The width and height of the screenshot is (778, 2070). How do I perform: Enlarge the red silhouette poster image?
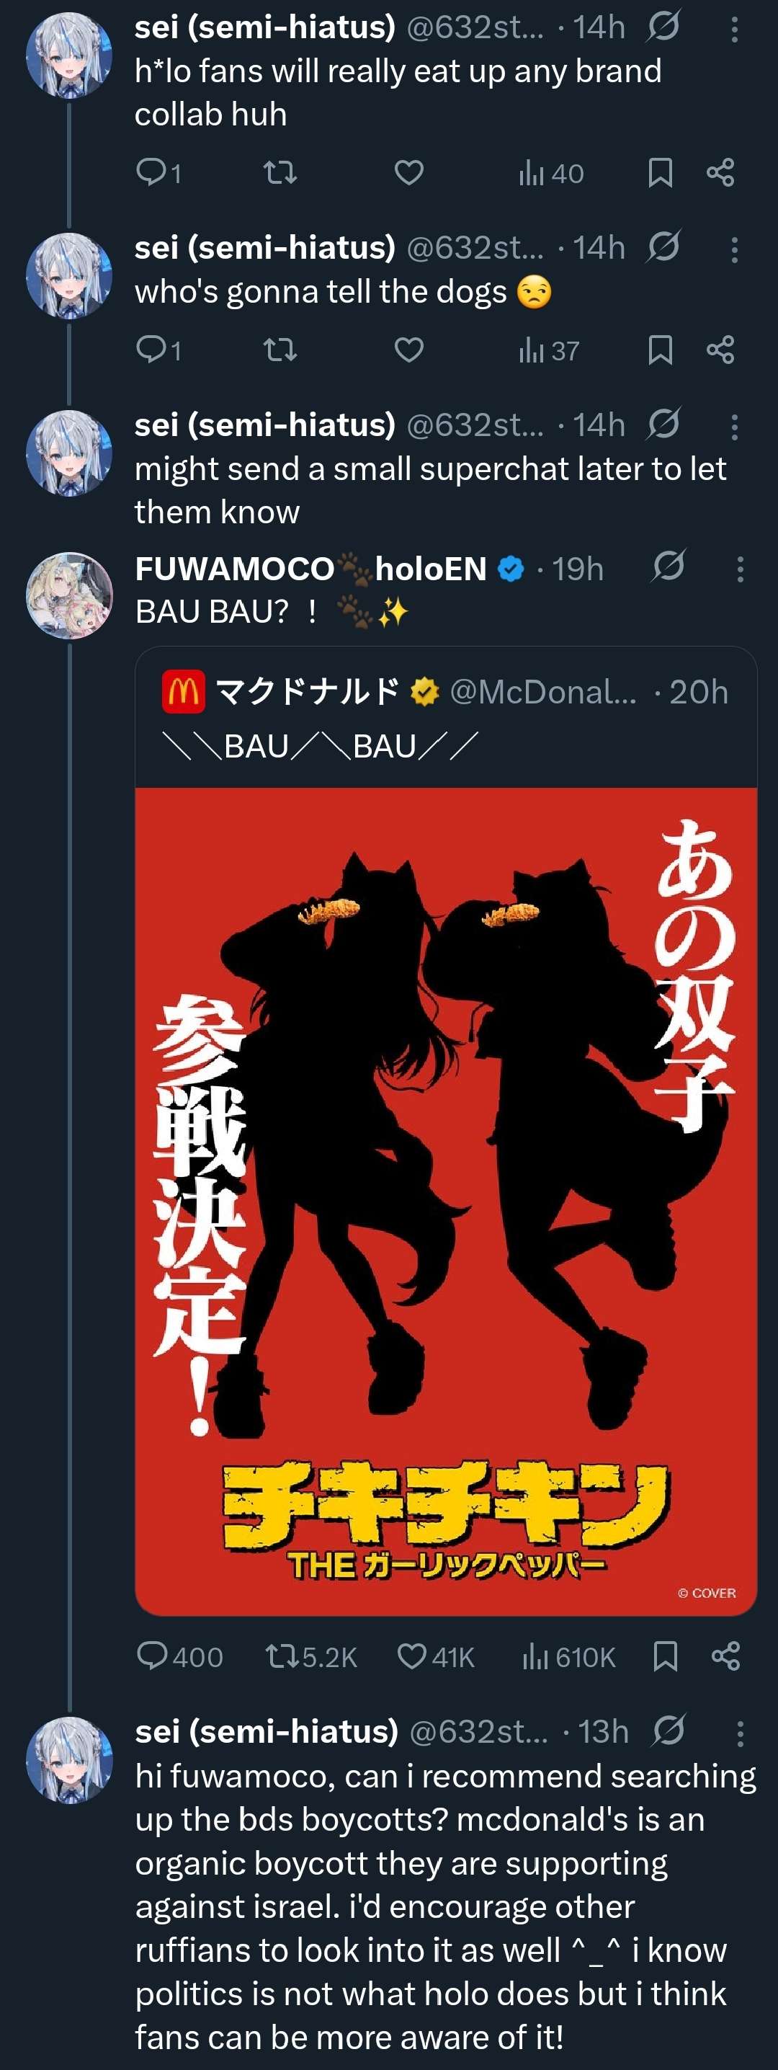pyautogui.click(x=446, y=1201)
